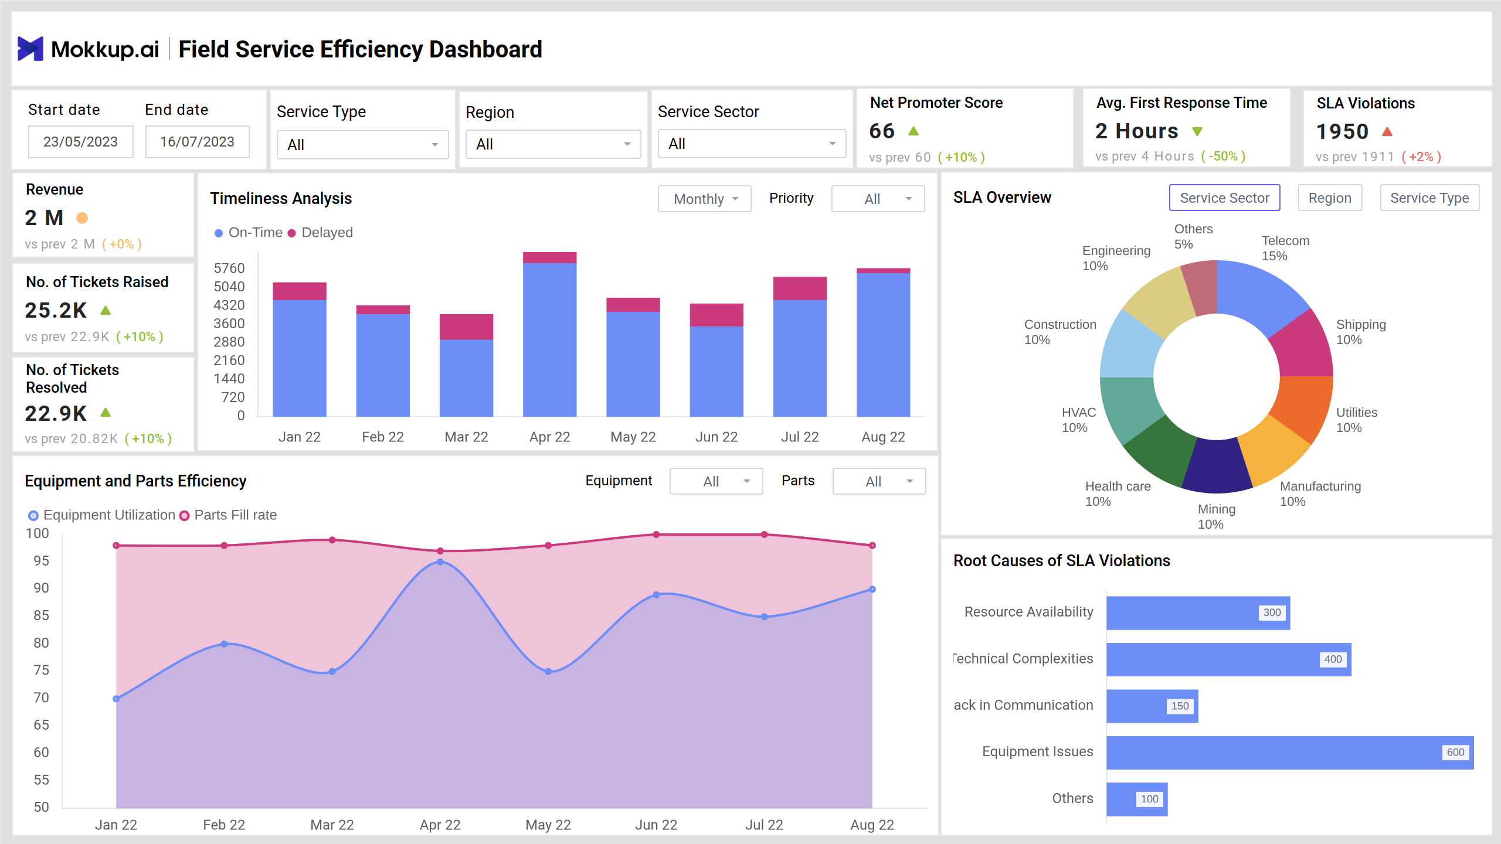
Task: Click the 'vs prev 60 (+10%)' text
Action: coord(927,157)
